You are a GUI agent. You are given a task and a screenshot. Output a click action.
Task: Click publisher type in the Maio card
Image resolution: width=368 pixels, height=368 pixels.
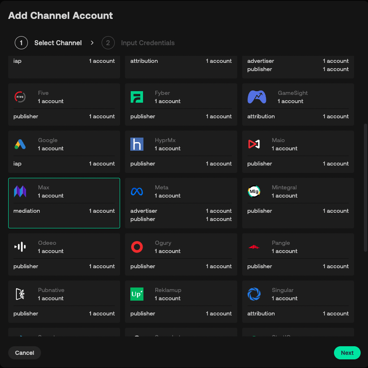259,163
